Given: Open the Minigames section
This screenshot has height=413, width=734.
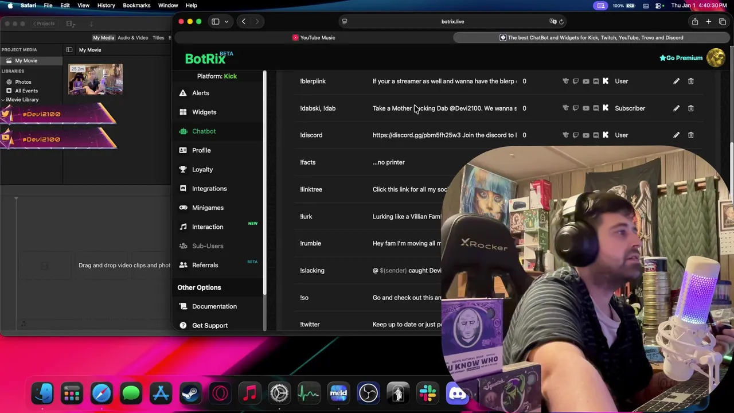Looking at the screenshot, I should coord(208,208).
